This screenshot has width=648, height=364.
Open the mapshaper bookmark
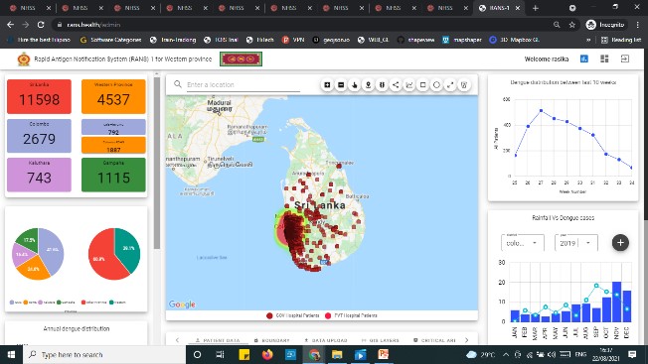461,40
